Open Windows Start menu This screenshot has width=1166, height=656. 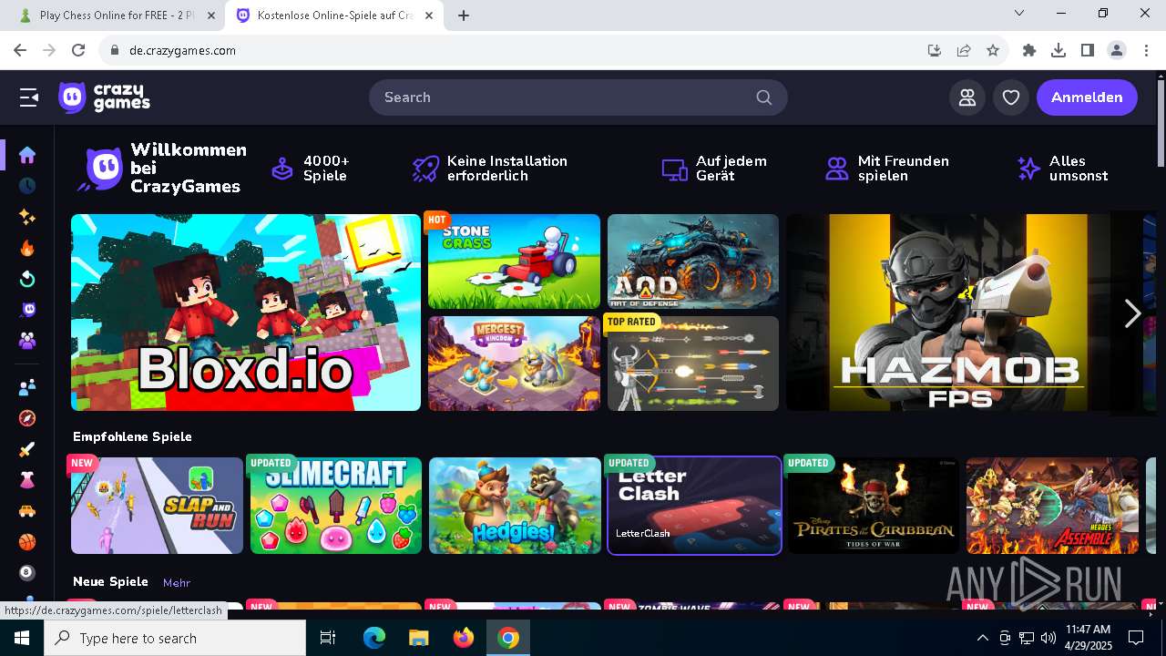(22, 638)
